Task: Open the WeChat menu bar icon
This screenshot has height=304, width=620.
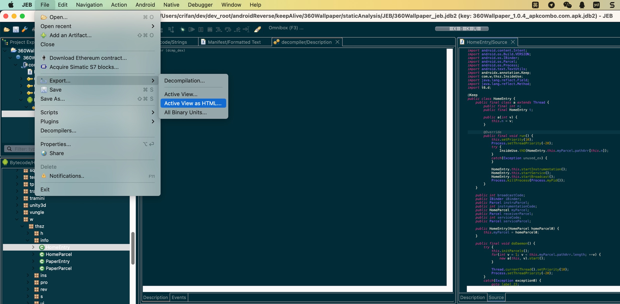Action: coord(567,5)
